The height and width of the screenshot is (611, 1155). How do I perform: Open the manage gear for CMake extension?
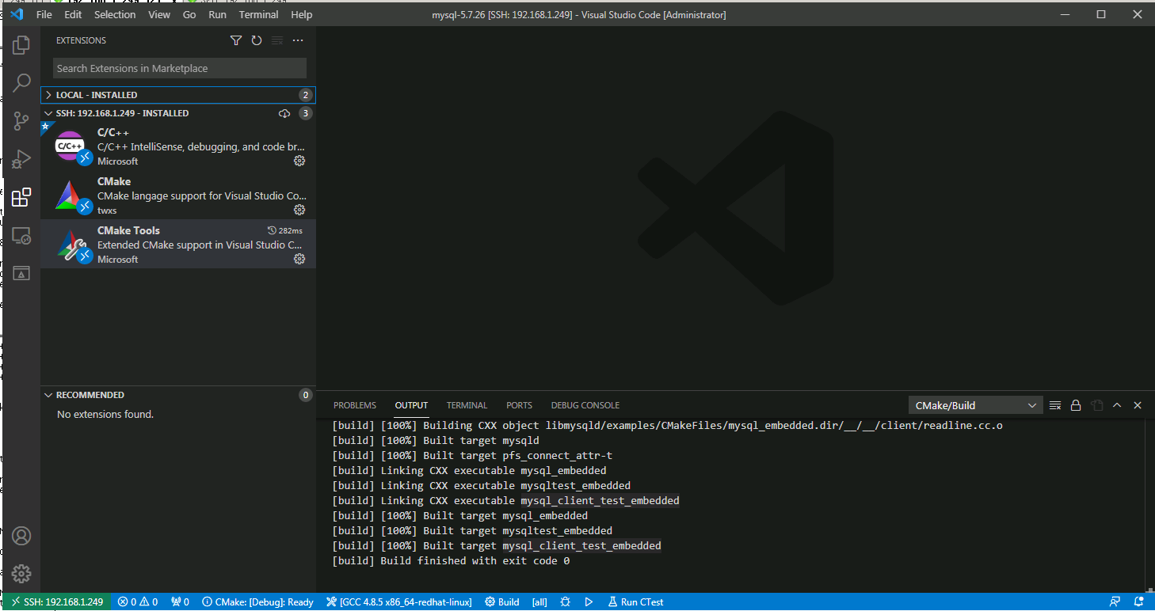[299, 210]
